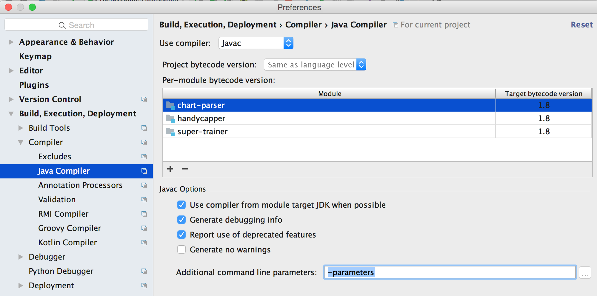The width and height of the screenshot is (597, 296).
Task: Enable Generate no warnings checkbox
Action: tap(181, 249)
